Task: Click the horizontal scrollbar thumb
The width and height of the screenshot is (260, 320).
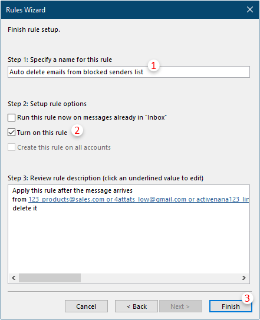Action: coord(50,278)
